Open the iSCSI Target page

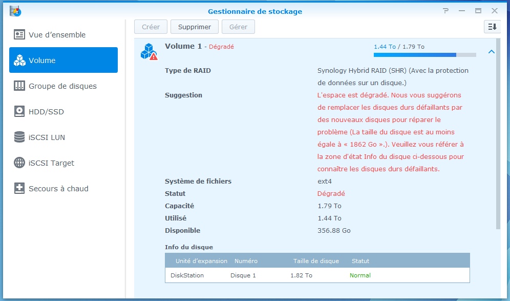coord(63,163)
